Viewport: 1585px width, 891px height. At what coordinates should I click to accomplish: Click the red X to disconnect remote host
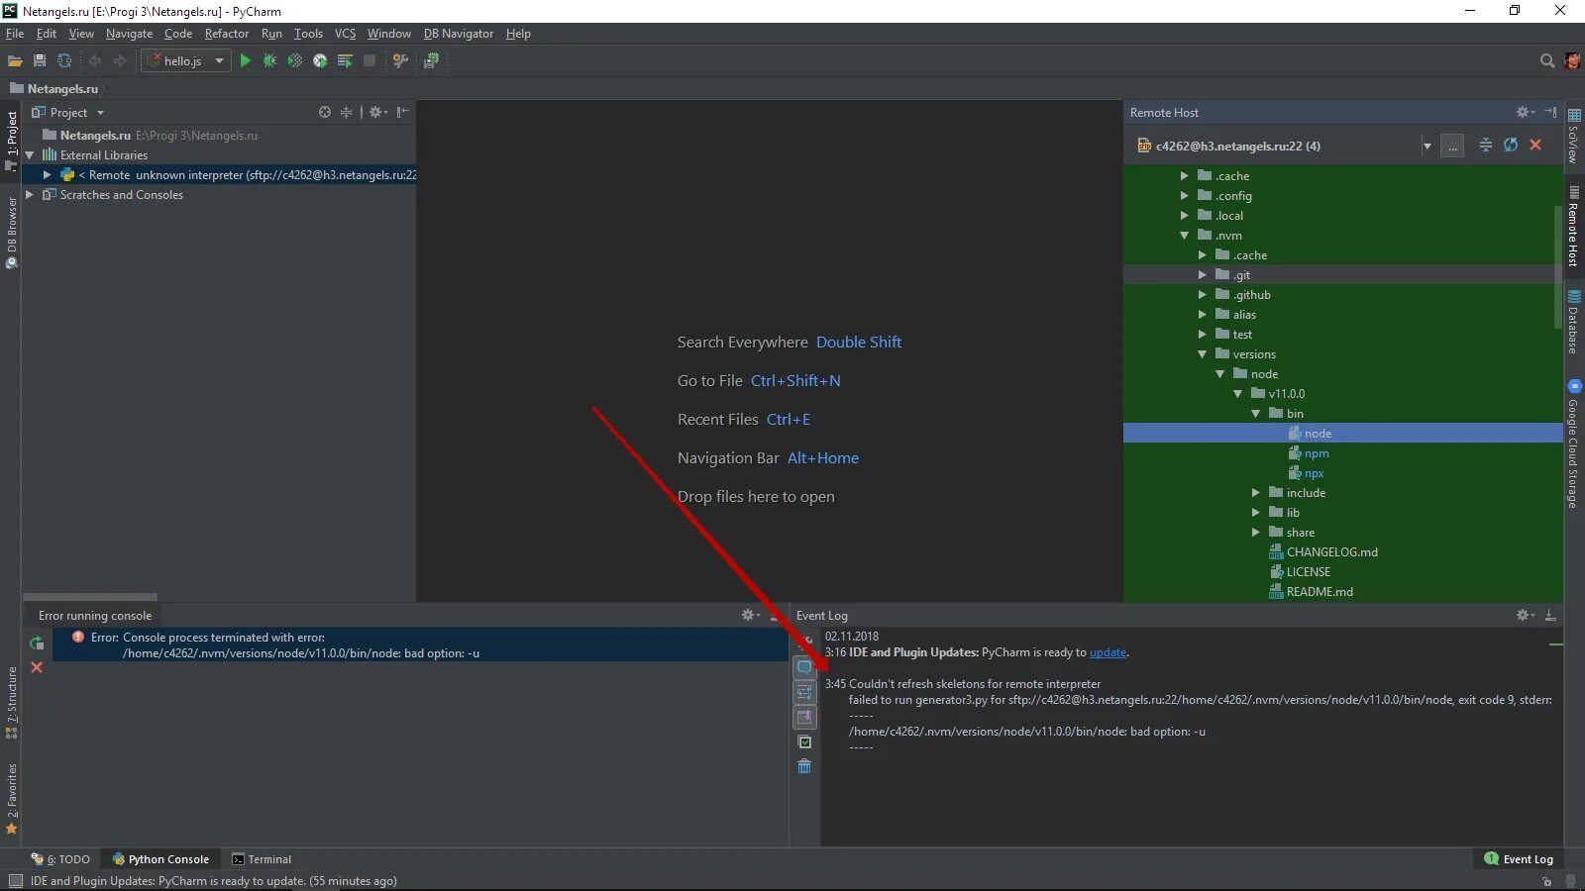[1535, 145]
